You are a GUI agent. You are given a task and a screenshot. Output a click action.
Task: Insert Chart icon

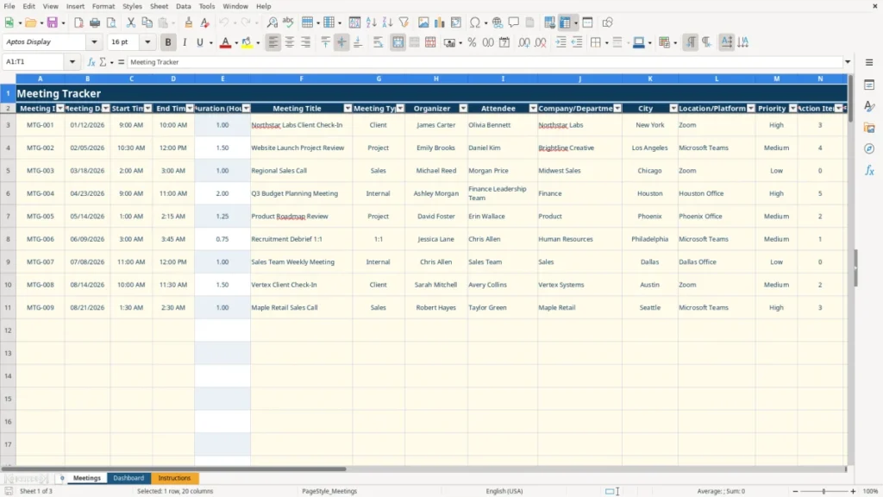pyautogui.click(x=440, y=22)
